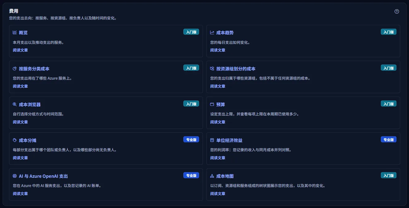This screenshot has width=409, height=208.
Task: Click text starting 以订阅、资源组和服务组成
Action: click(x=268, y=186)
